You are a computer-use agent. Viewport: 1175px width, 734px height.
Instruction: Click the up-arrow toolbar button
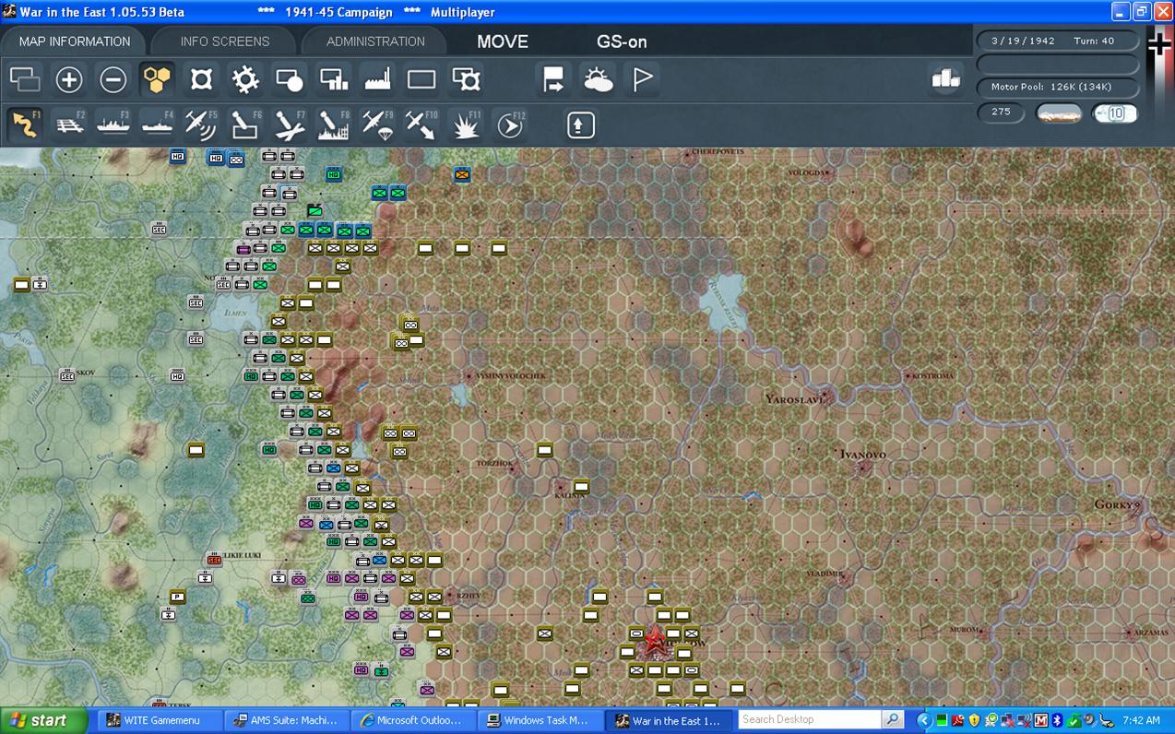tap(580, 124)
